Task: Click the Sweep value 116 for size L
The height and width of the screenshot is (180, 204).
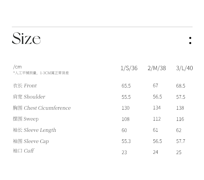Action: [x=180, y=119]
